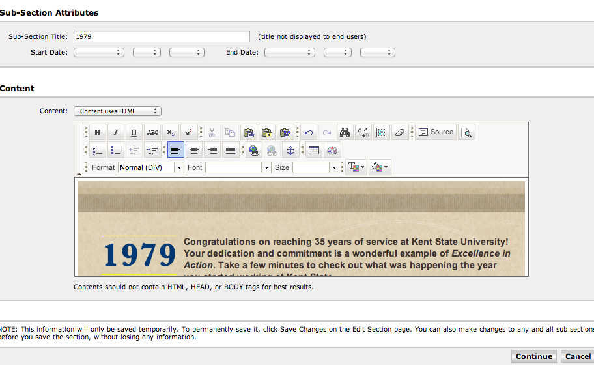Insert an anchor
The width and height of the screenshot is (594, 370).
coord(290,150)
